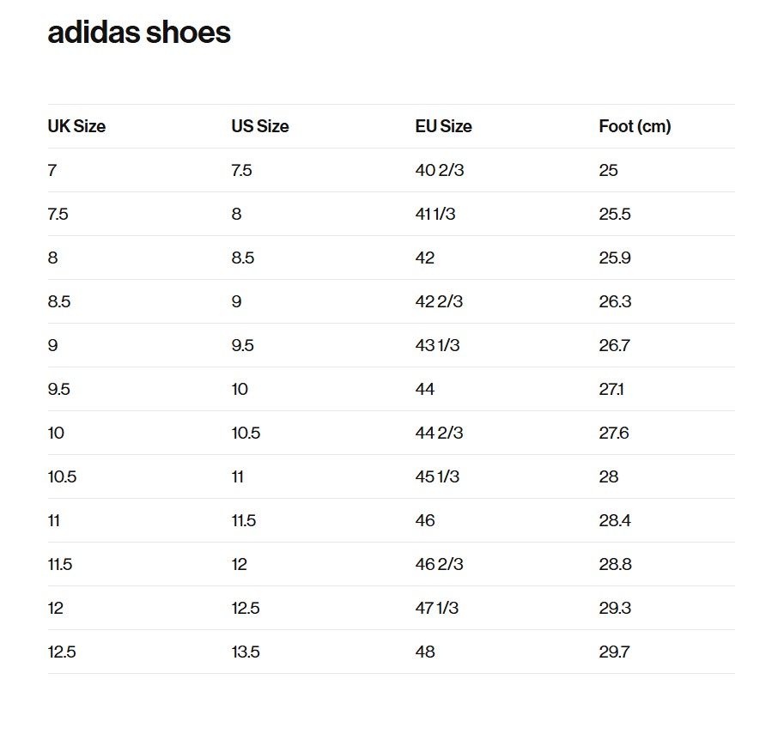778x746 pixels.
Task: Select foot length 27.1 cell
Action: click(x=611, y=389)
